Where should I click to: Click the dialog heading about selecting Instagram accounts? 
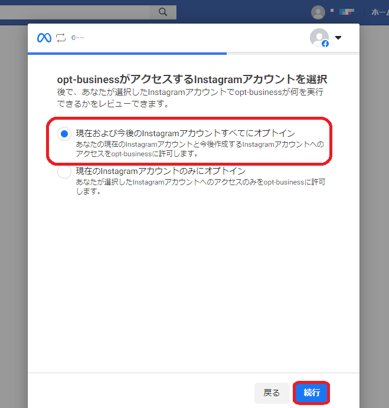click(x=192, y=79)
